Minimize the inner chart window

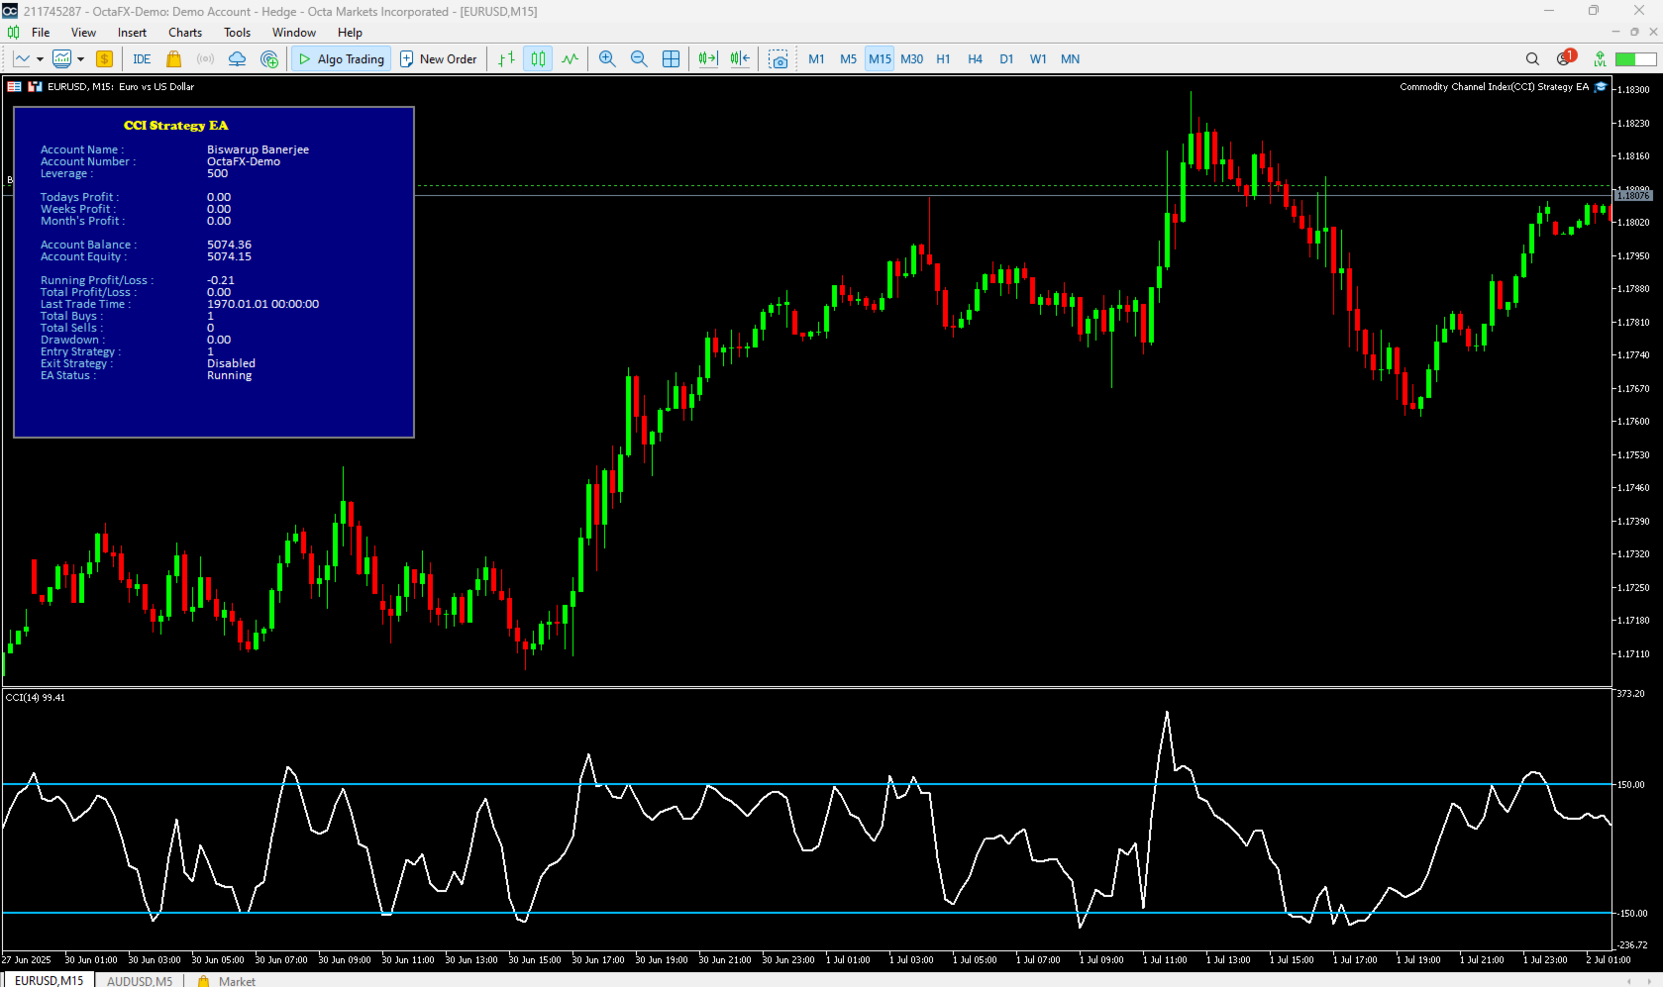[x=1615, y=32]
